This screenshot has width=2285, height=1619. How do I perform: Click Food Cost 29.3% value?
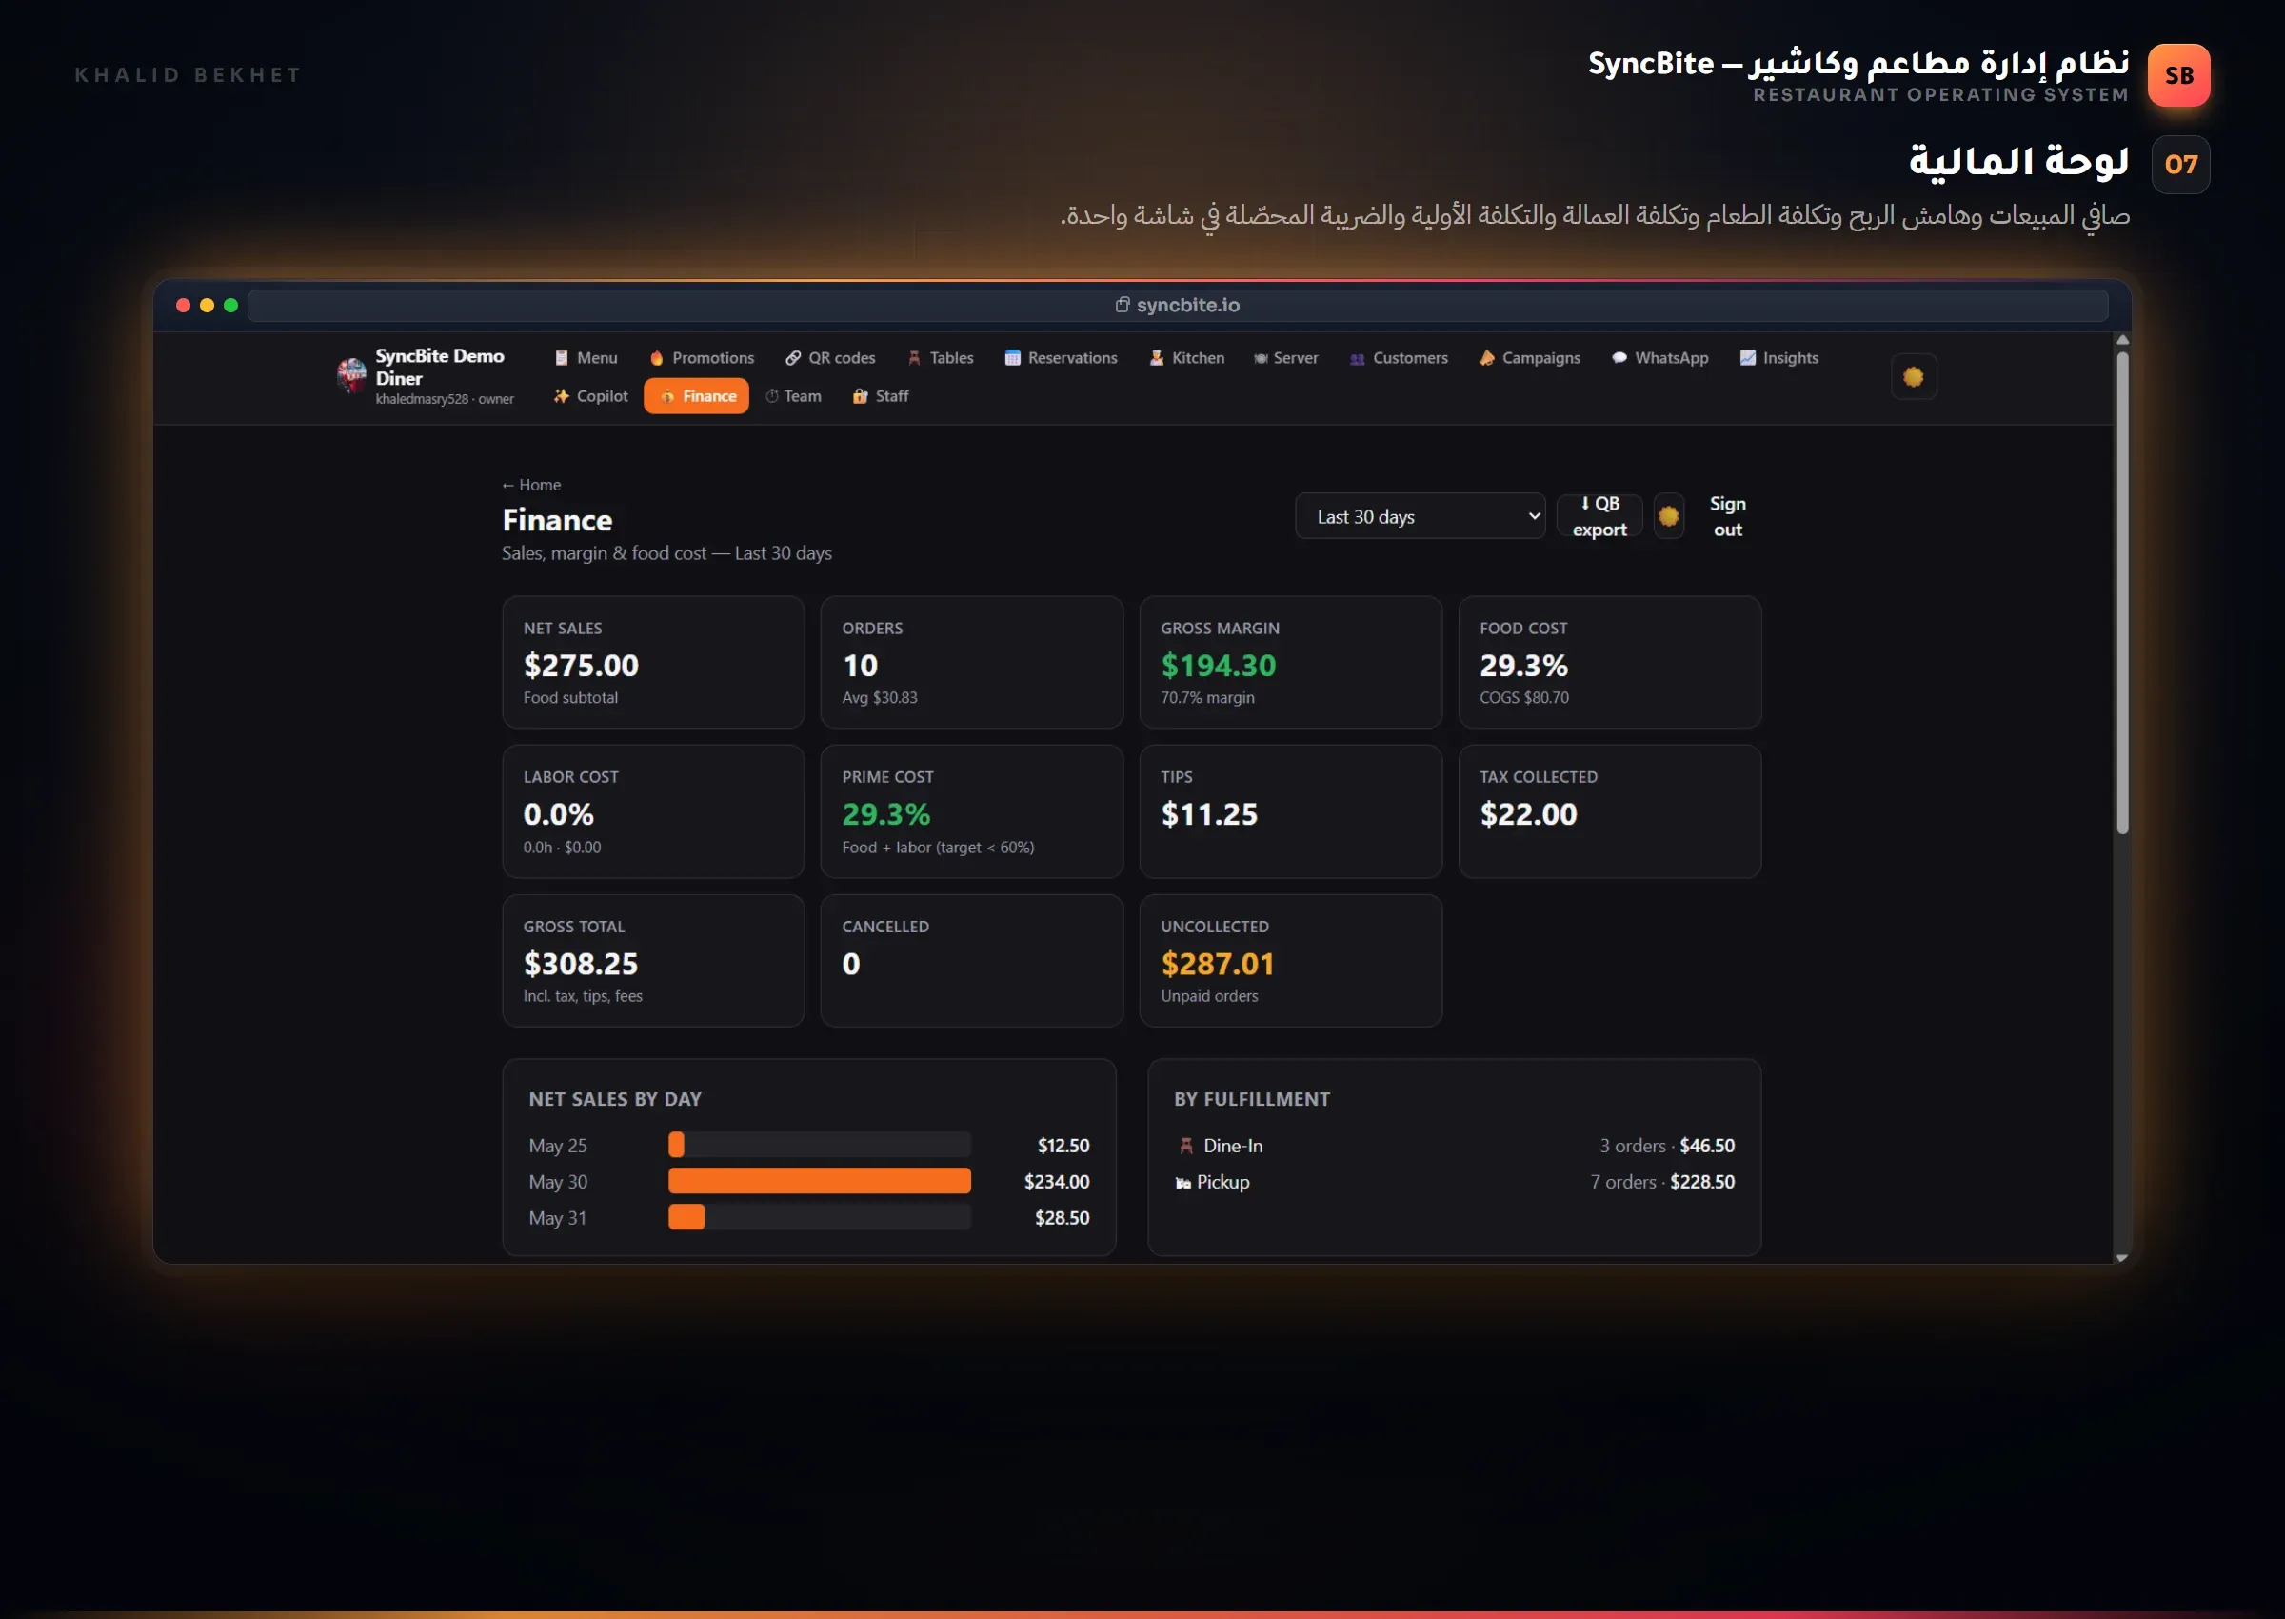pos(1523,665)
